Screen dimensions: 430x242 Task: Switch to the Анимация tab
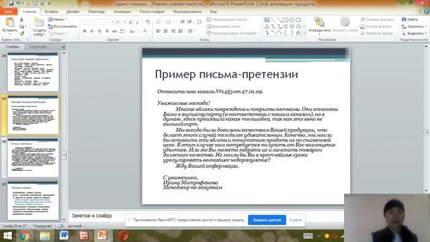point(122,11)
